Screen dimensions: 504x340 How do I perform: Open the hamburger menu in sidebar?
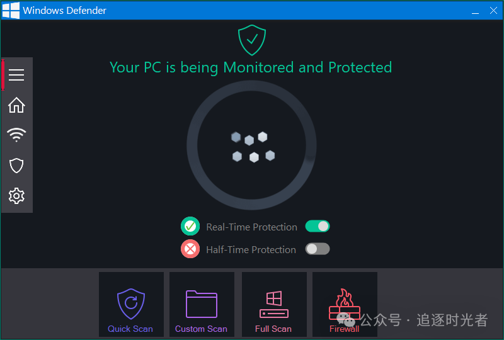pyautogui.click(x=16, y=75)
